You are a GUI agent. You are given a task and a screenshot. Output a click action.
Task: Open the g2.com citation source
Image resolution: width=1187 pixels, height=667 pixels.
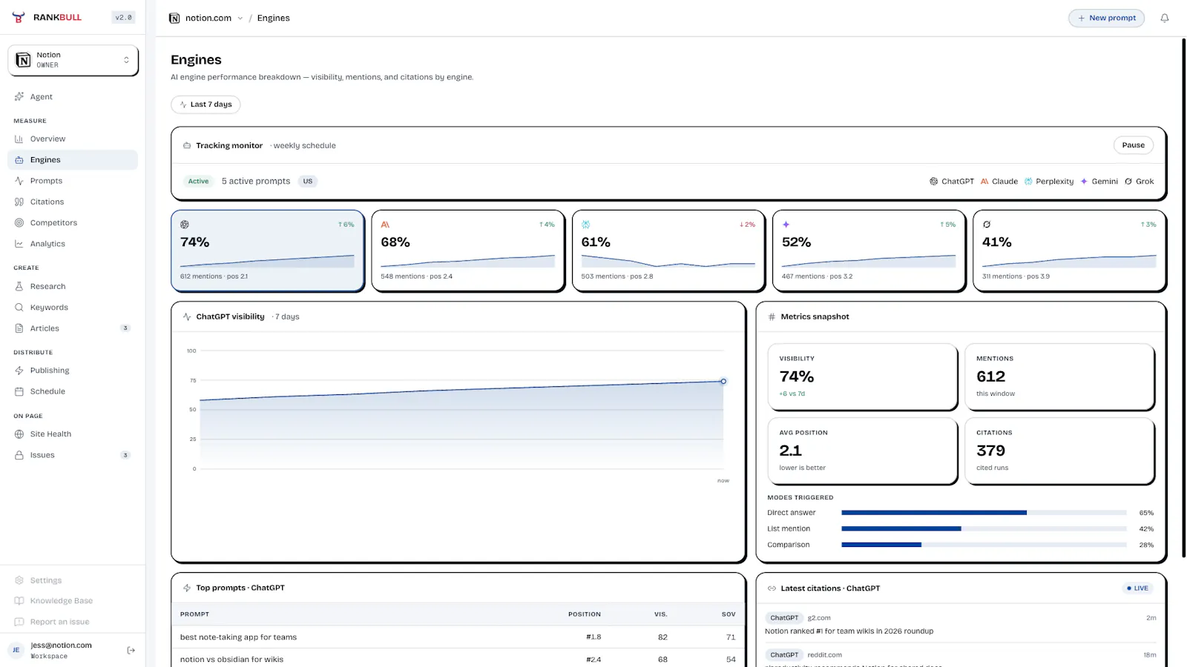pos(819,617)
